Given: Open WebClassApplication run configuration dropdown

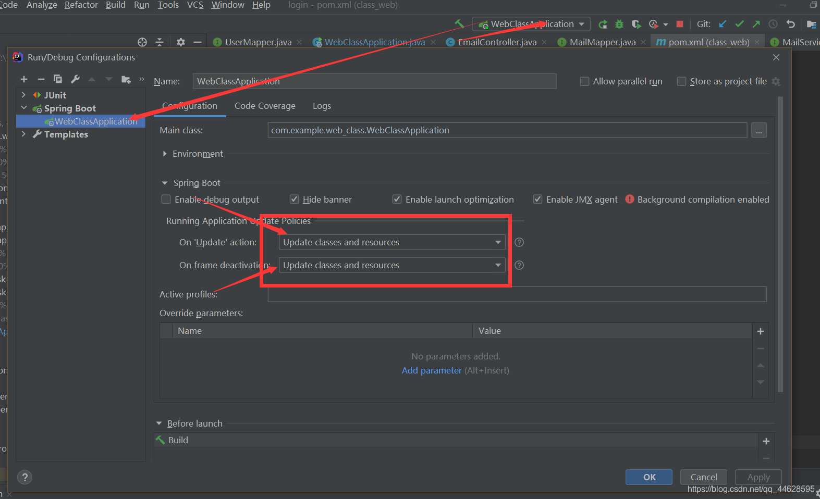Looking at the screenshot, I should click(x=531, y=24).
